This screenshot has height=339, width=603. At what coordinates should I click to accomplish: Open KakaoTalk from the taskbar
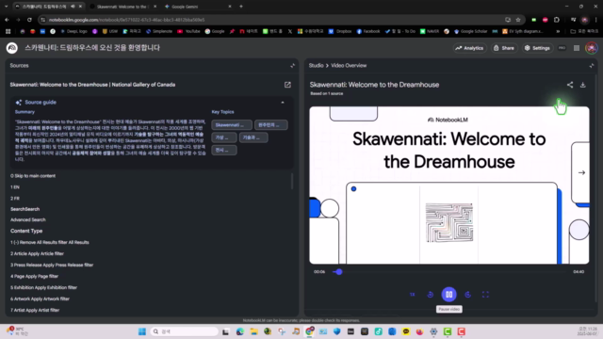coord(406,331)
